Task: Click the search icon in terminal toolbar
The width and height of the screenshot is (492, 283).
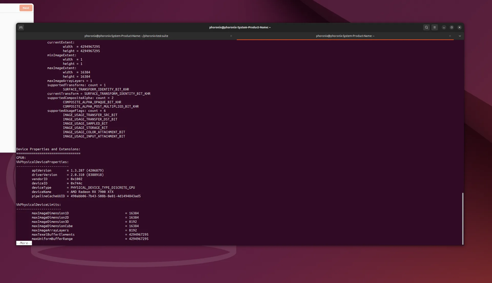Action: pyautogui.click(x=426, y=27)
